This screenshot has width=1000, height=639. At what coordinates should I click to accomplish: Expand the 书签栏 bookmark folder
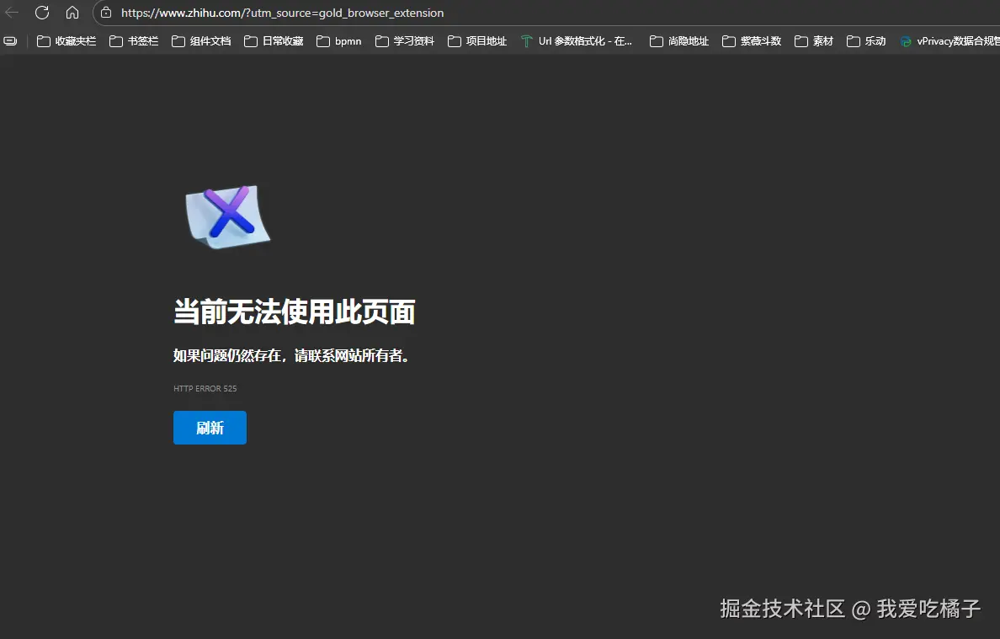coord(133,40)
